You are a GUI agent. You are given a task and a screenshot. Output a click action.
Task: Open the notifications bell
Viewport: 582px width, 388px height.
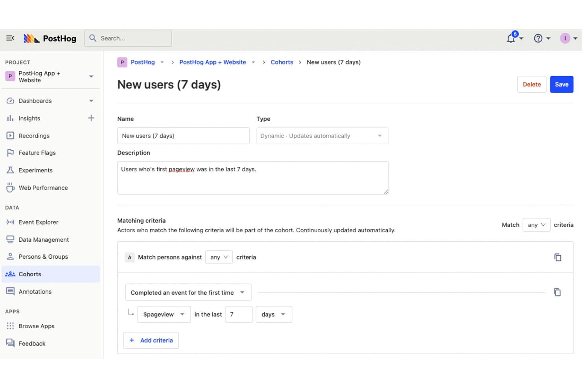point(511,38)
